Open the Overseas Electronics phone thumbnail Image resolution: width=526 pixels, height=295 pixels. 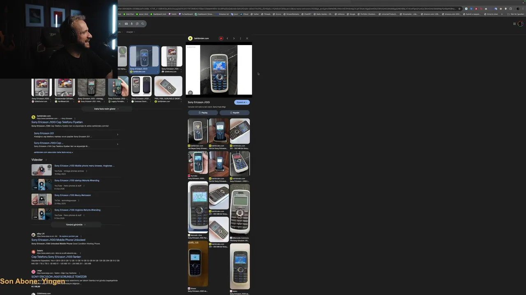coord(141,86)
